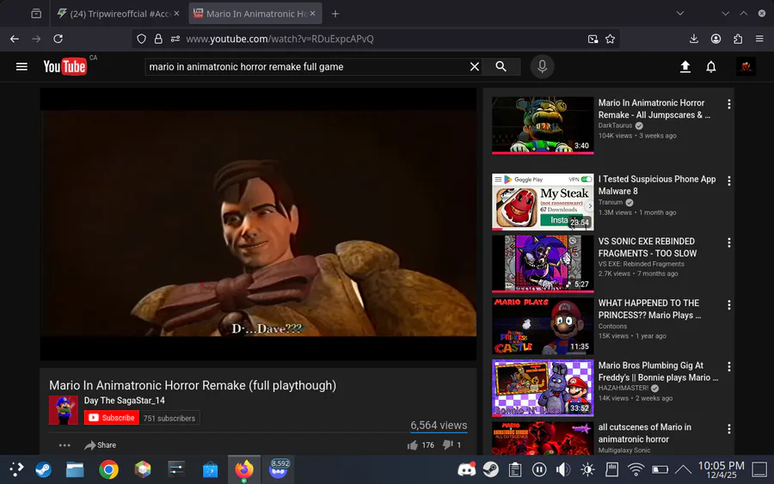Viewport: 774px width, 484px height.
Task: Go back with the browser back arrow
Action: pyautogui.click(x=15, y=39)
